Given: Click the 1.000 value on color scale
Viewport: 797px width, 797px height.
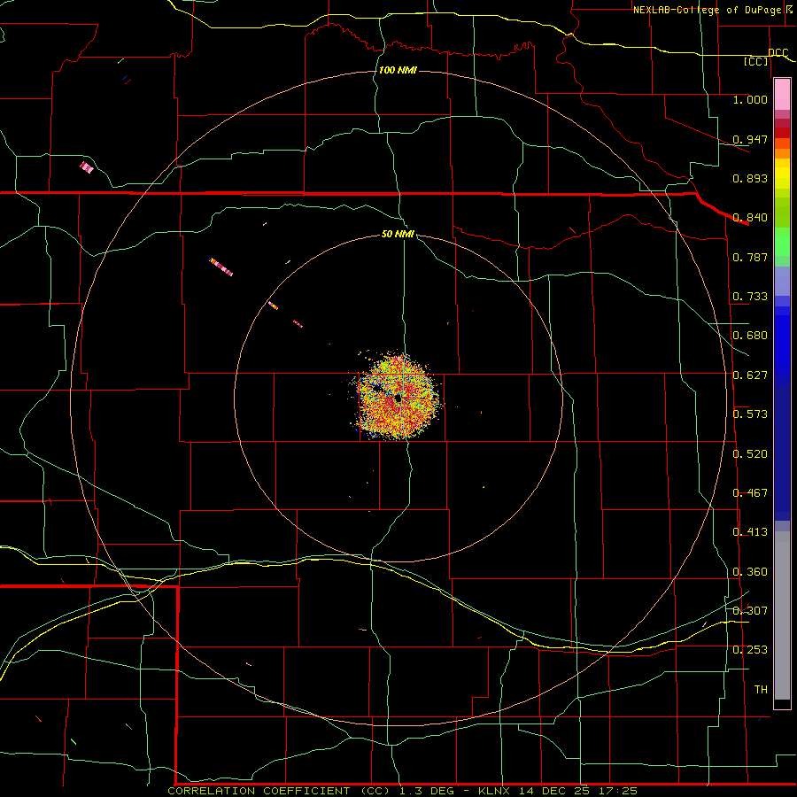Looking at the screenshot, I should 750,99.
